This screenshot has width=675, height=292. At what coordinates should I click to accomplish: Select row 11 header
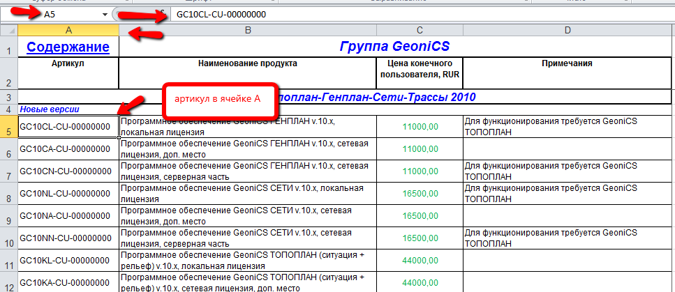tap(9, 261)
